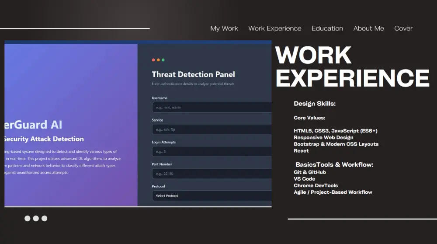Screen dimensions: 437x244
Task: Click the erGuard AI title
Action: click(x=33, y=125)
